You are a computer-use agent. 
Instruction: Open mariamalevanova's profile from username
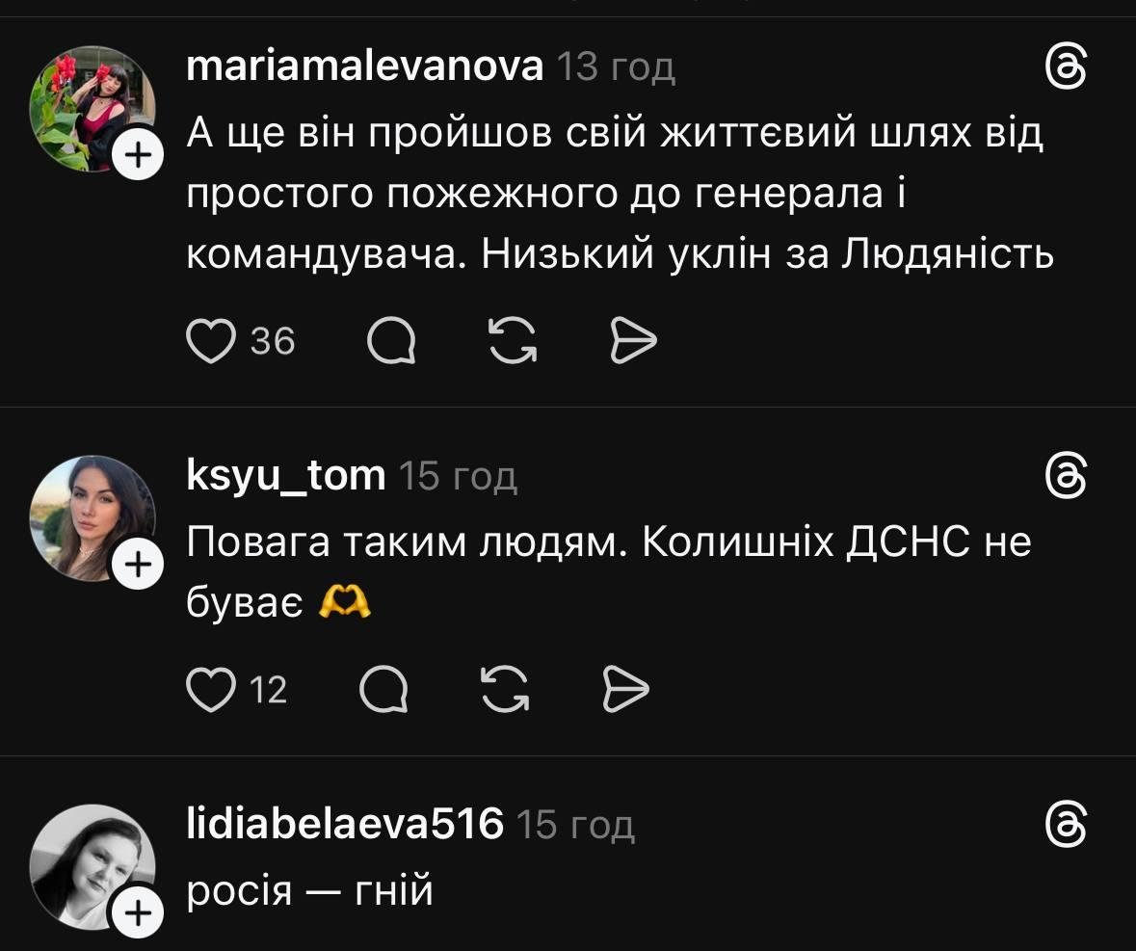[364, 67]
